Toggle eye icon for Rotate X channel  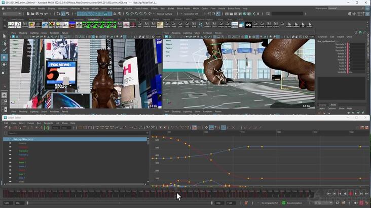10,159
